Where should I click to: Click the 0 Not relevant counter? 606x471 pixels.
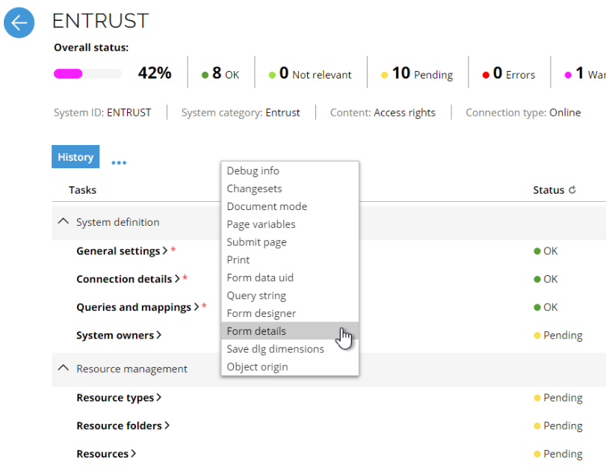pyautogui.click(x=310, y=73)
